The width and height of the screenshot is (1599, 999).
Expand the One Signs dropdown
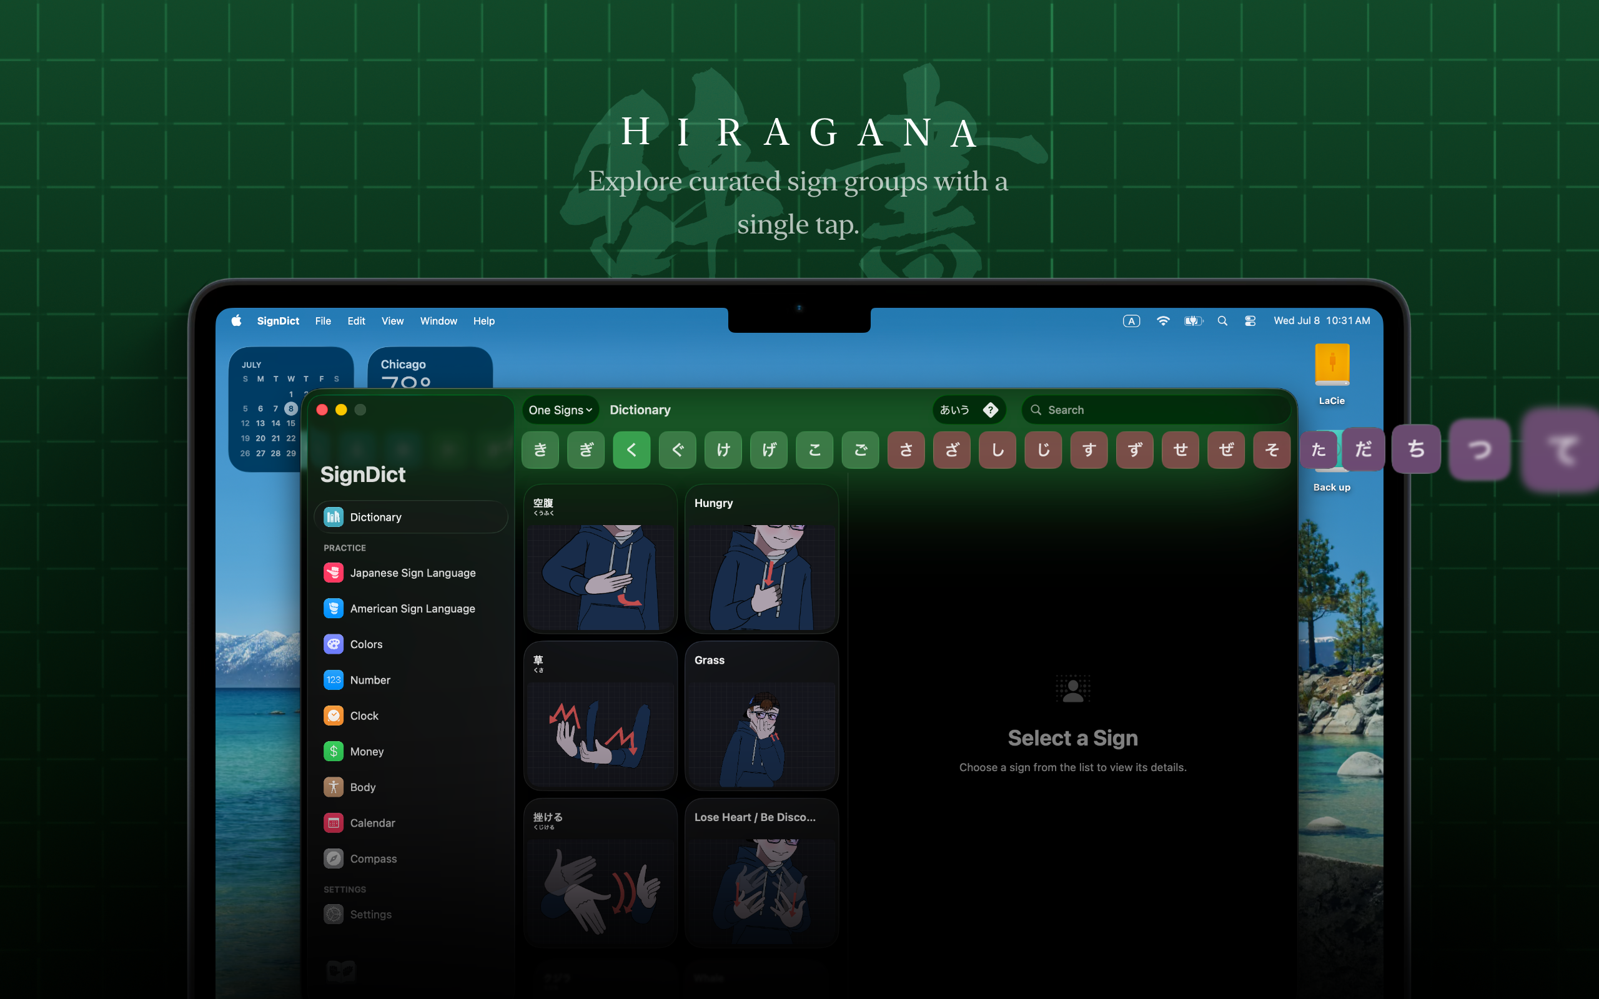pos(560,410)
